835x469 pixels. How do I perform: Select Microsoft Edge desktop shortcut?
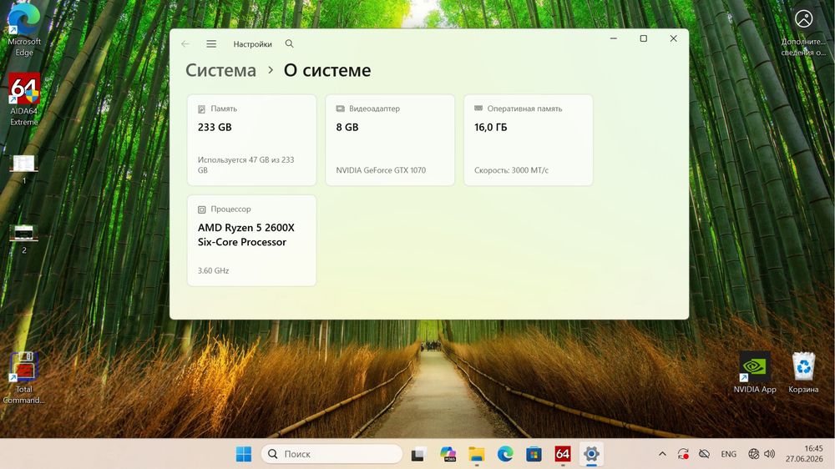[24, 29]
